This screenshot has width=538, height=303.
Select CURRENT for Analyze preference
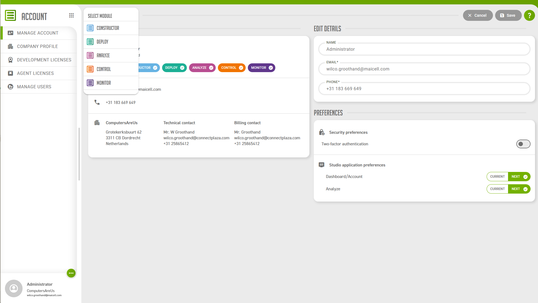click(497, 189)
